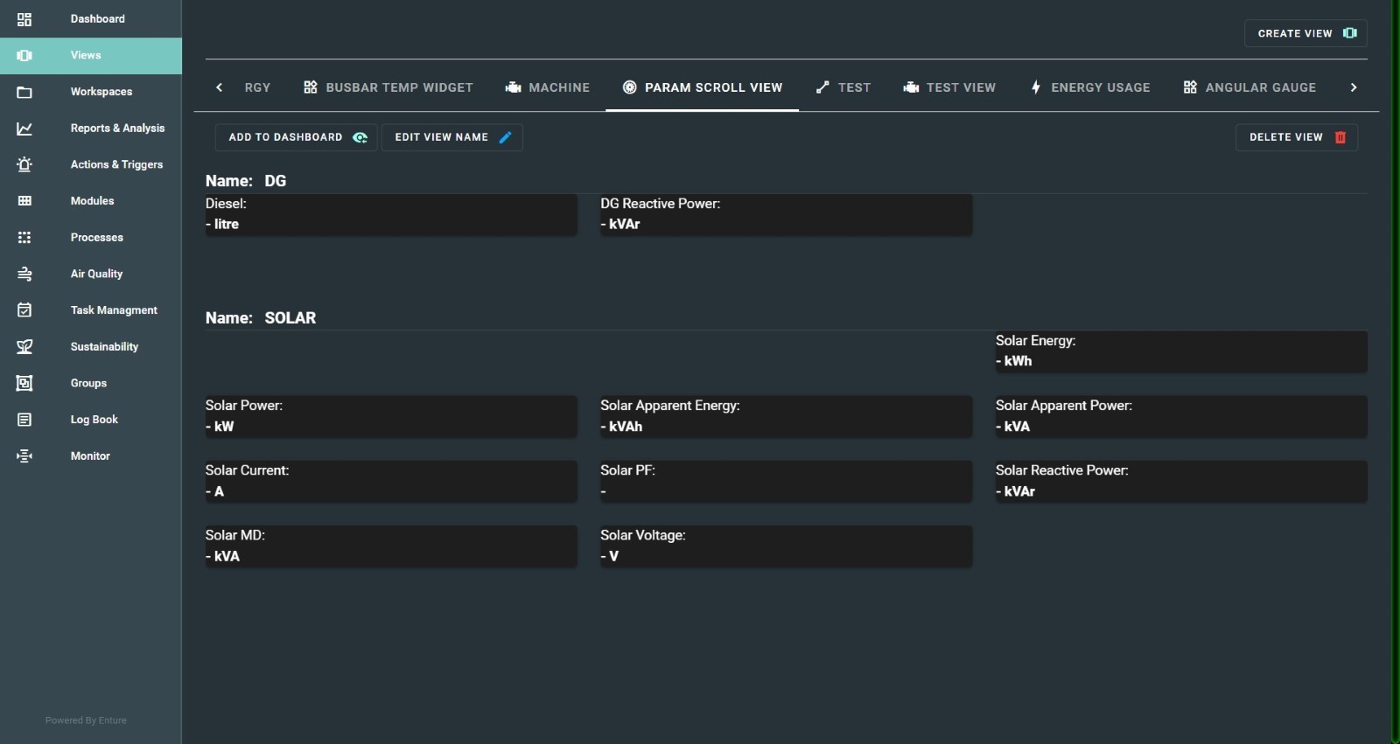Click the Reports & Analysis chart icon
Image resolution: width=1400 pixels, height=744 pixels.
[24, 129]
